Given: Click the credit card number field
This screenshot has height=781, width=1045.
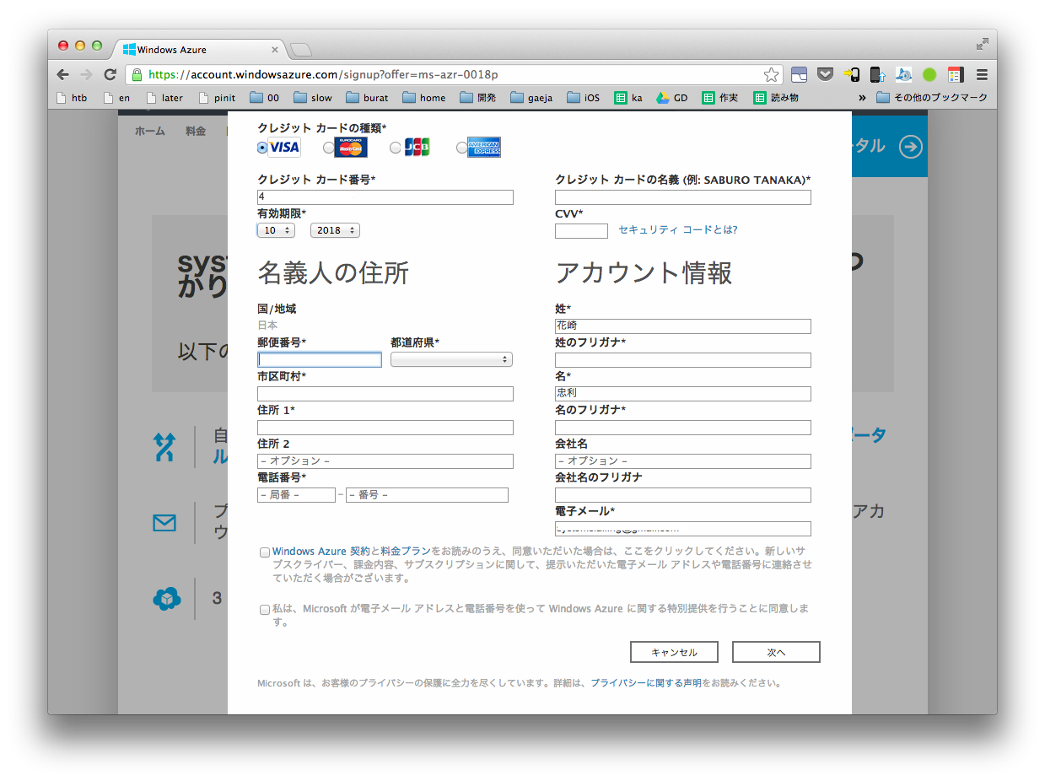Looking at the screenshot, I should click(385, 197).
